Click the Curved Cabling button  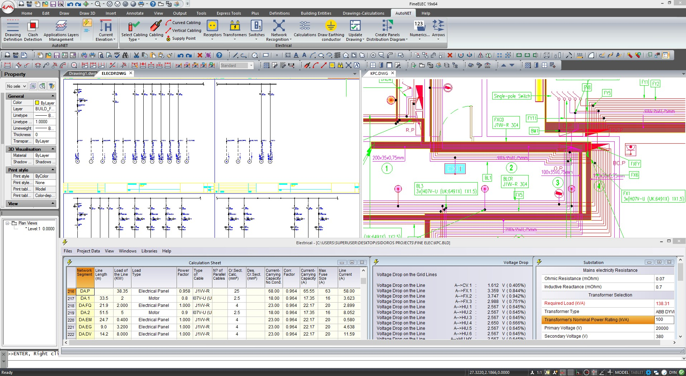click(183, 23)
